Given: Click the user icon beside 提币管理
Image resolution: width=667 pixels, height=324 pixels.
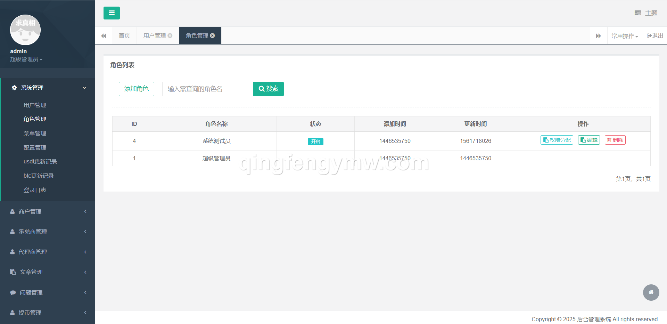Looking at the screenshot, I should [x=13, y=313].
